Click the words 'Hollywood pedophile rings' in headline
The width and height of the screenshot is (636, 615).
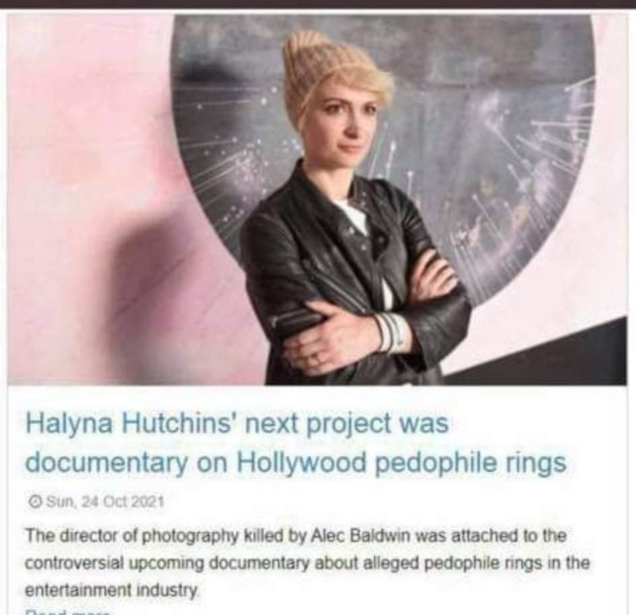point(401,462)
